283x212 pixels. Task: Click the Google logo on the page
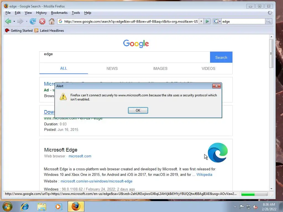[136, 44]
